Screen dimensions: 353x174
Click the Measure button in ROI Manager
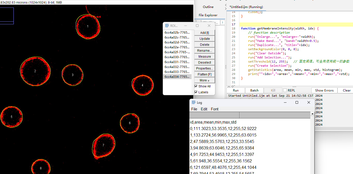205,56
